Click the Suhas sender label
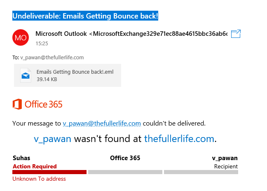267x191 pixels. 21,158
